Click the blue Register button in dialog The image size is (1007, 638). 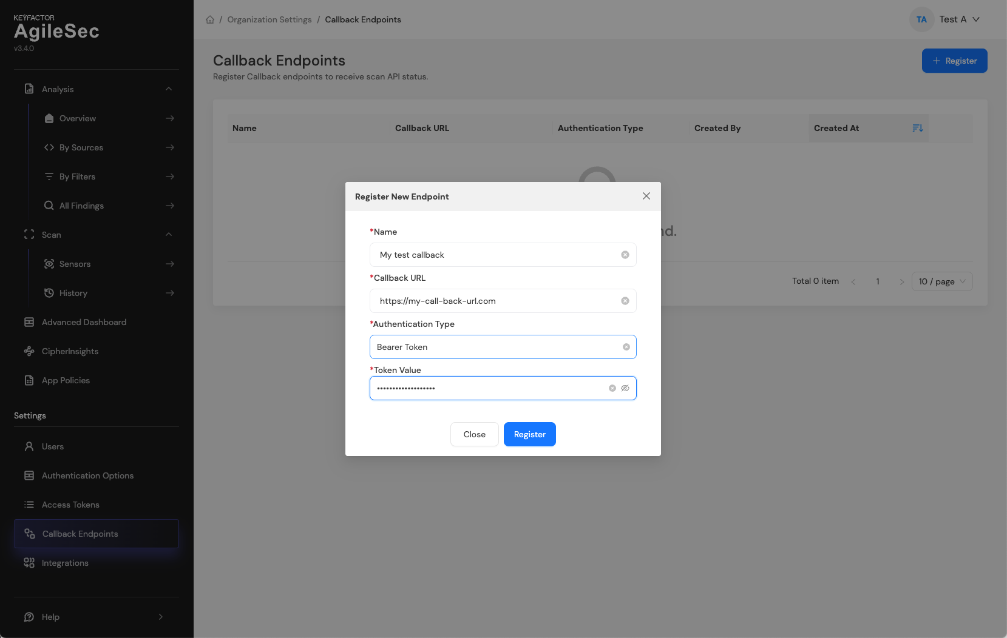coord(529,434)
